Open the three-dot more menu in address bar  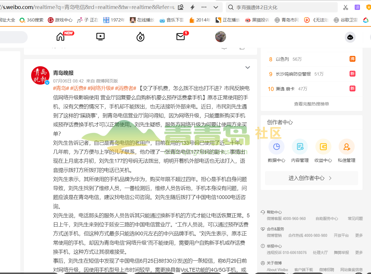[x=204, y=7]
